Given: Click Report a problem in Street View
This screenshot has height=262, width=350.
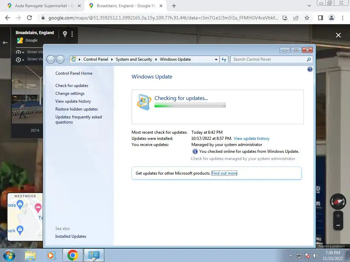Looking at the screenshot, I should [332, 246].
